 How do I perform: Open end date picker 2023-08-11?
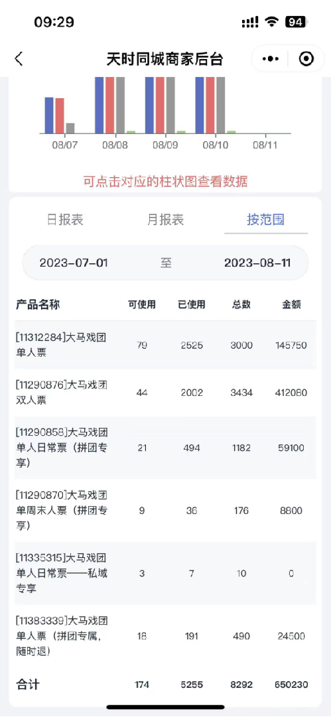(257, 263)
